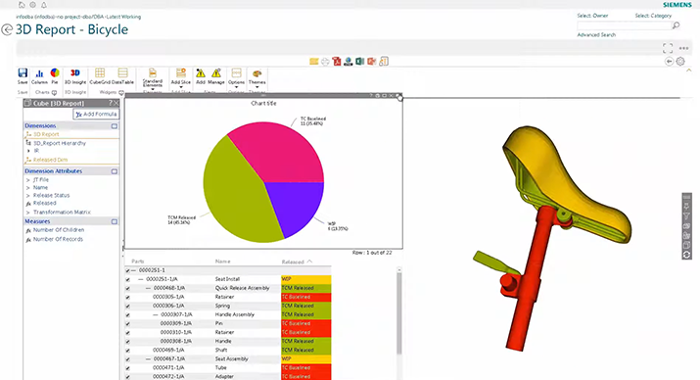700x380 pixels.
Task: Toggle checkbox for row 0000251-1/A Seat Install
Action: coord(127,279)
